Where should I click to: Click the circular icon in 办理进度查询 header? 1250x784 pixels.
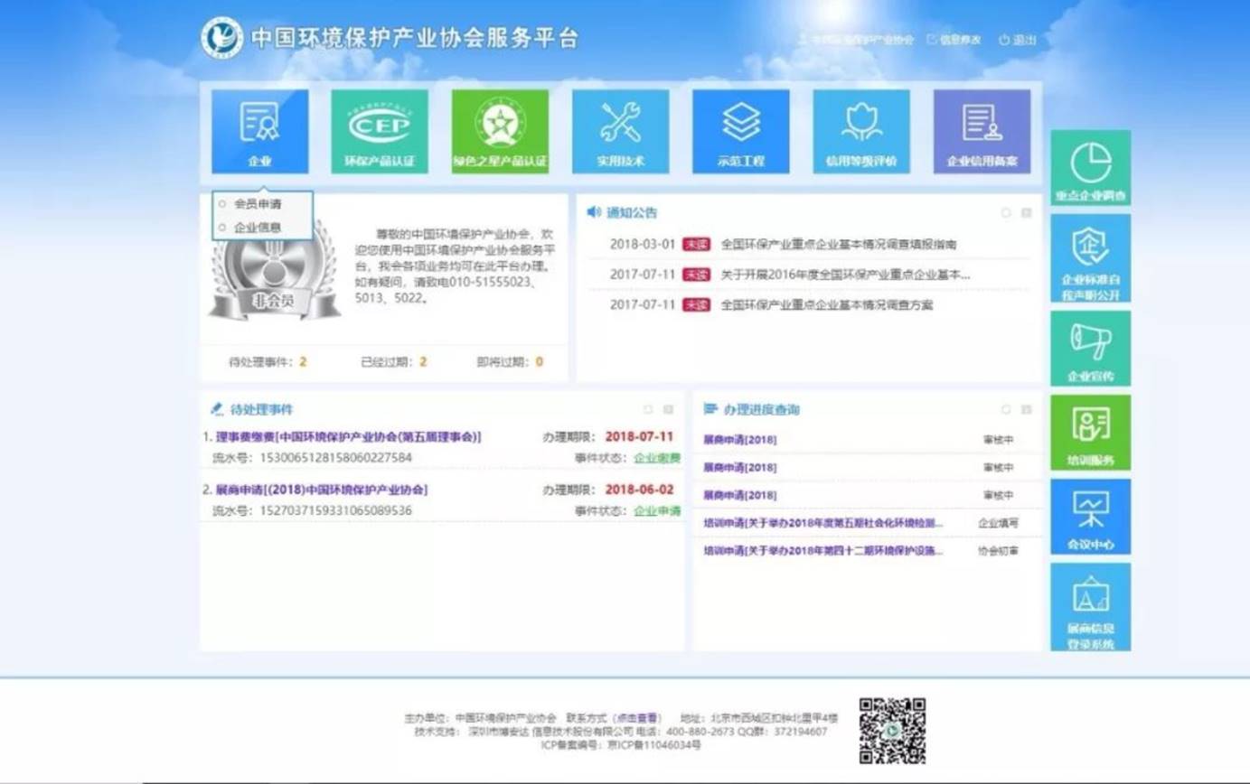click(x=1005, y=409)
